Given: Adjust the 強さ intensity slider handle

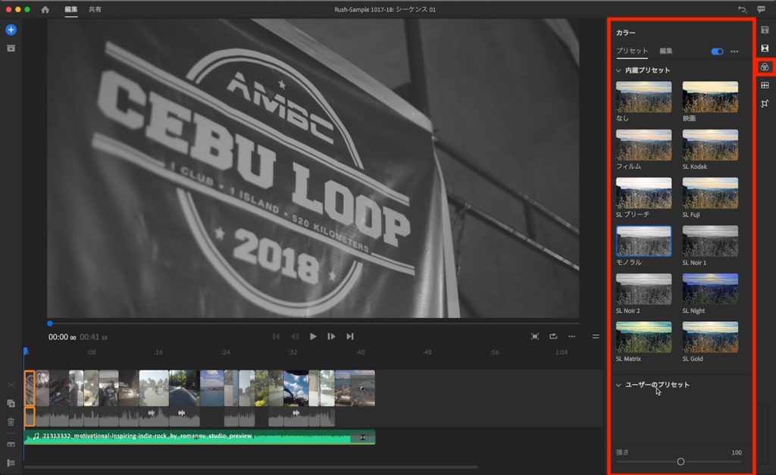Looking at the screenshot, I should (x=681, y=461).
